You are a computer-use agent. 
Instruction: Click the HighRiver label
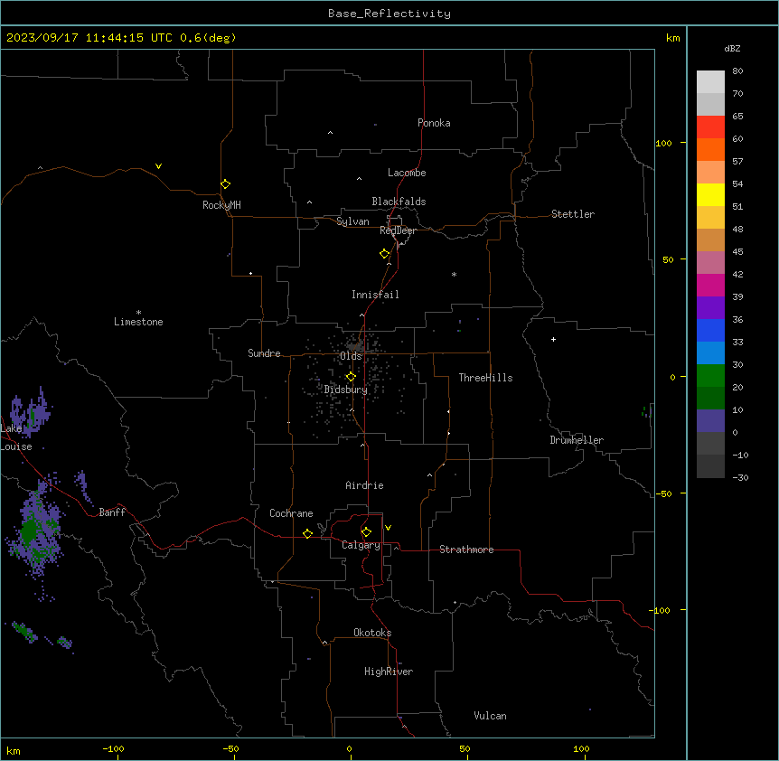(x=389, y=672)
